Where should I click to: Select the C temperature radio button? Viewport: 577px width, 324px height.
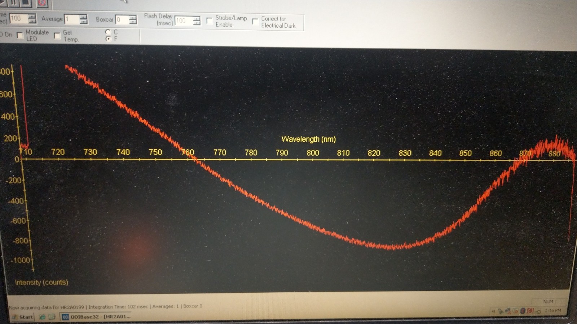click(108, 32)
